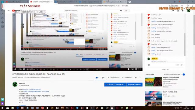Screen dimensions: 195x110
Task: Open a new browser tab with plus button
Action: tap(129, 2)
